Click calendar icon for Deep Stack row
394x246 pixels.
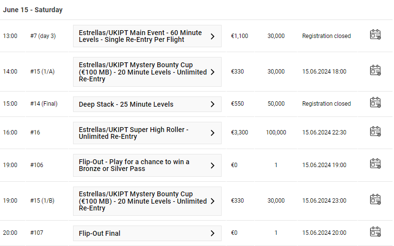[375, 102]
